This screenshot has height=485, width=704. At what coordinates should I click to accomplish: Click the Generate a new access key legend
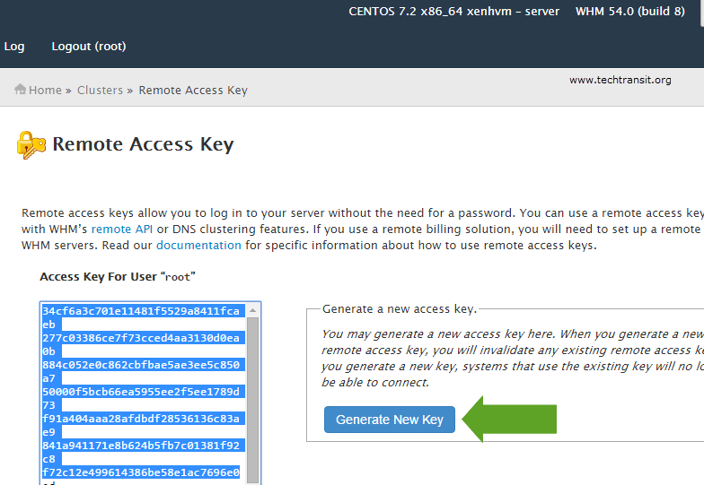[400, 308]
